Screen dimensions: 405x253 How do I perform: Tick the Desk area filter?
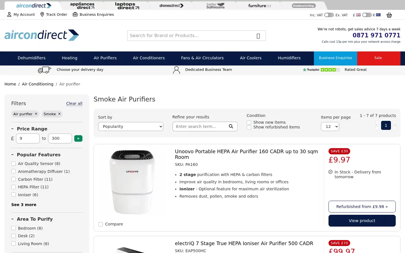[x=13, y=236]
